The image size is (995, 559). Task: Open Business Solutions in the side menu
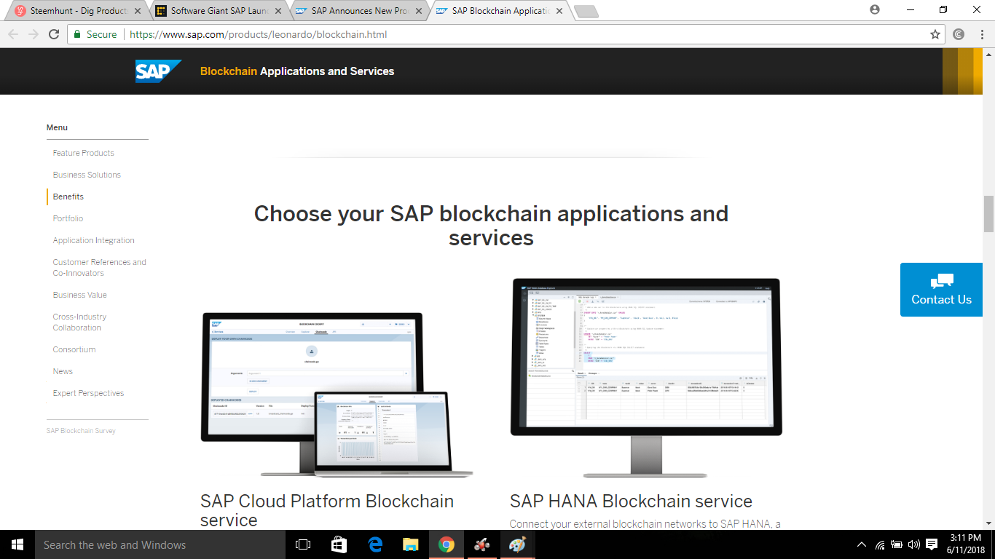[87, 175]
